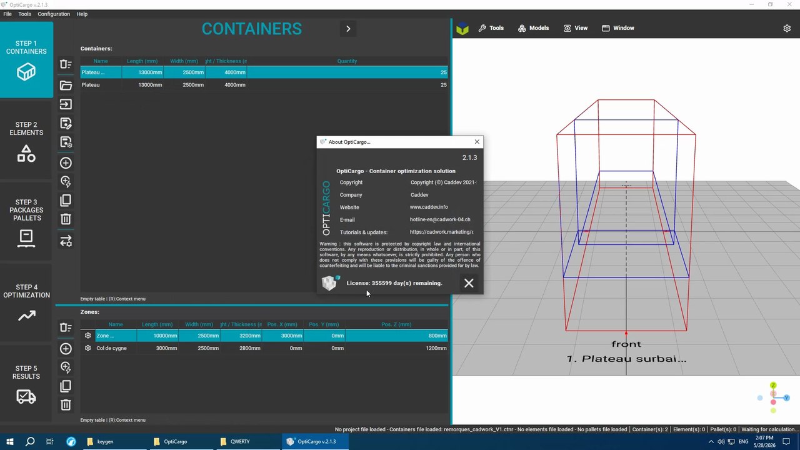Open the viewer Models dropdown
800x450 pixels.
[533, 28]
